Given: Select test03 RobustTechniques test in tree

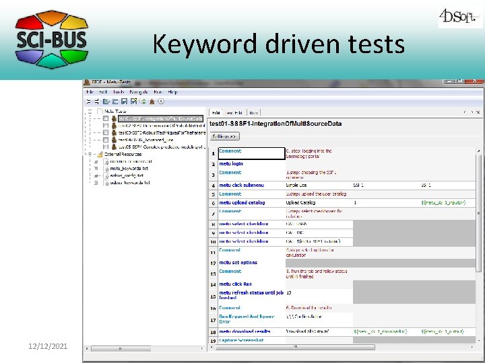Looking at the screenshot, I should (162, 132).
